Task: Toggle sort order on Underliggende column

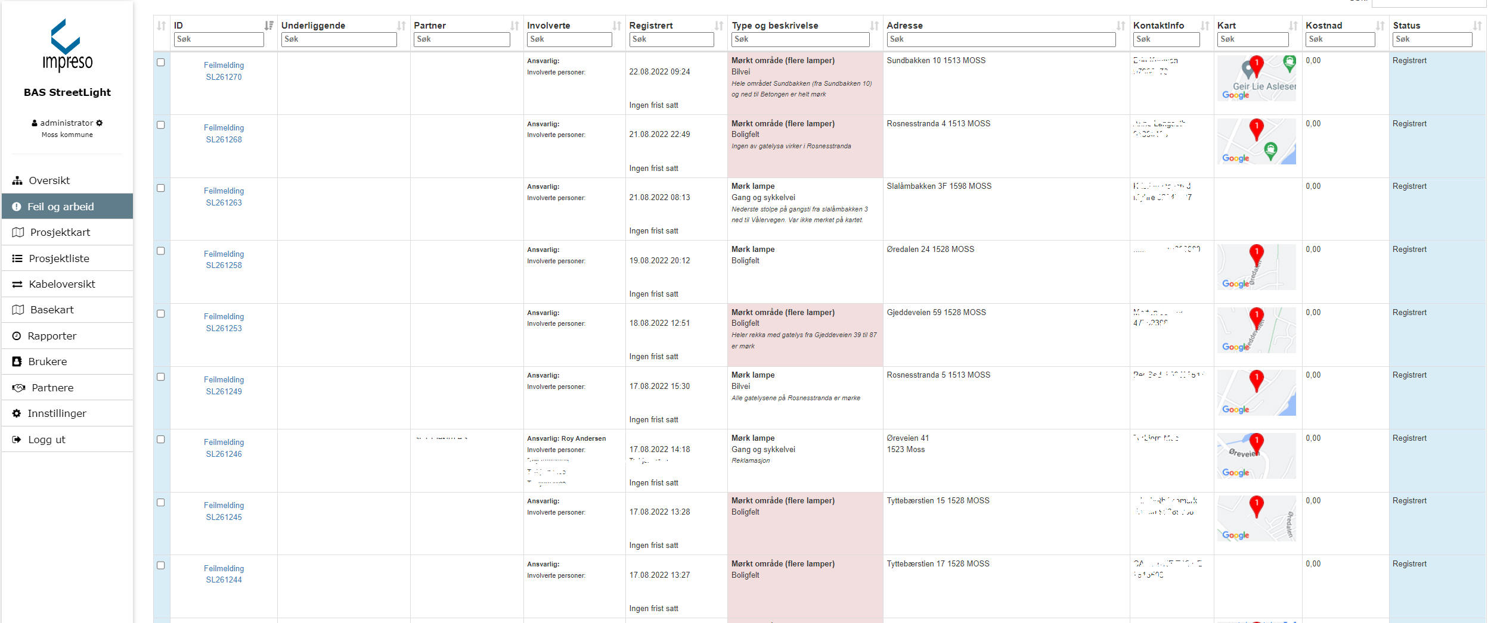Action: tap(401, 26)
